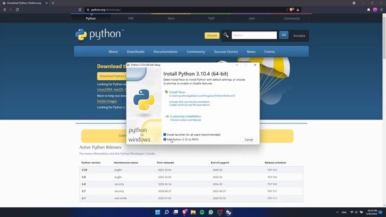This screenshot has width=386, height=217.
Task: Click Brave Rewards triangle icon
Action: 297,10
